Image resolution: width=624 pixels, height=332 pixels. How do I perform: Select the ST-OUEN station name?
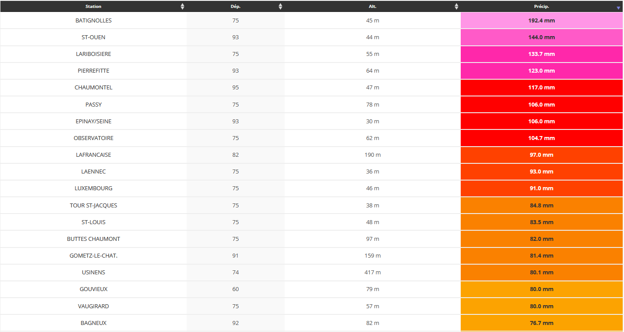[x=94, y=37]
